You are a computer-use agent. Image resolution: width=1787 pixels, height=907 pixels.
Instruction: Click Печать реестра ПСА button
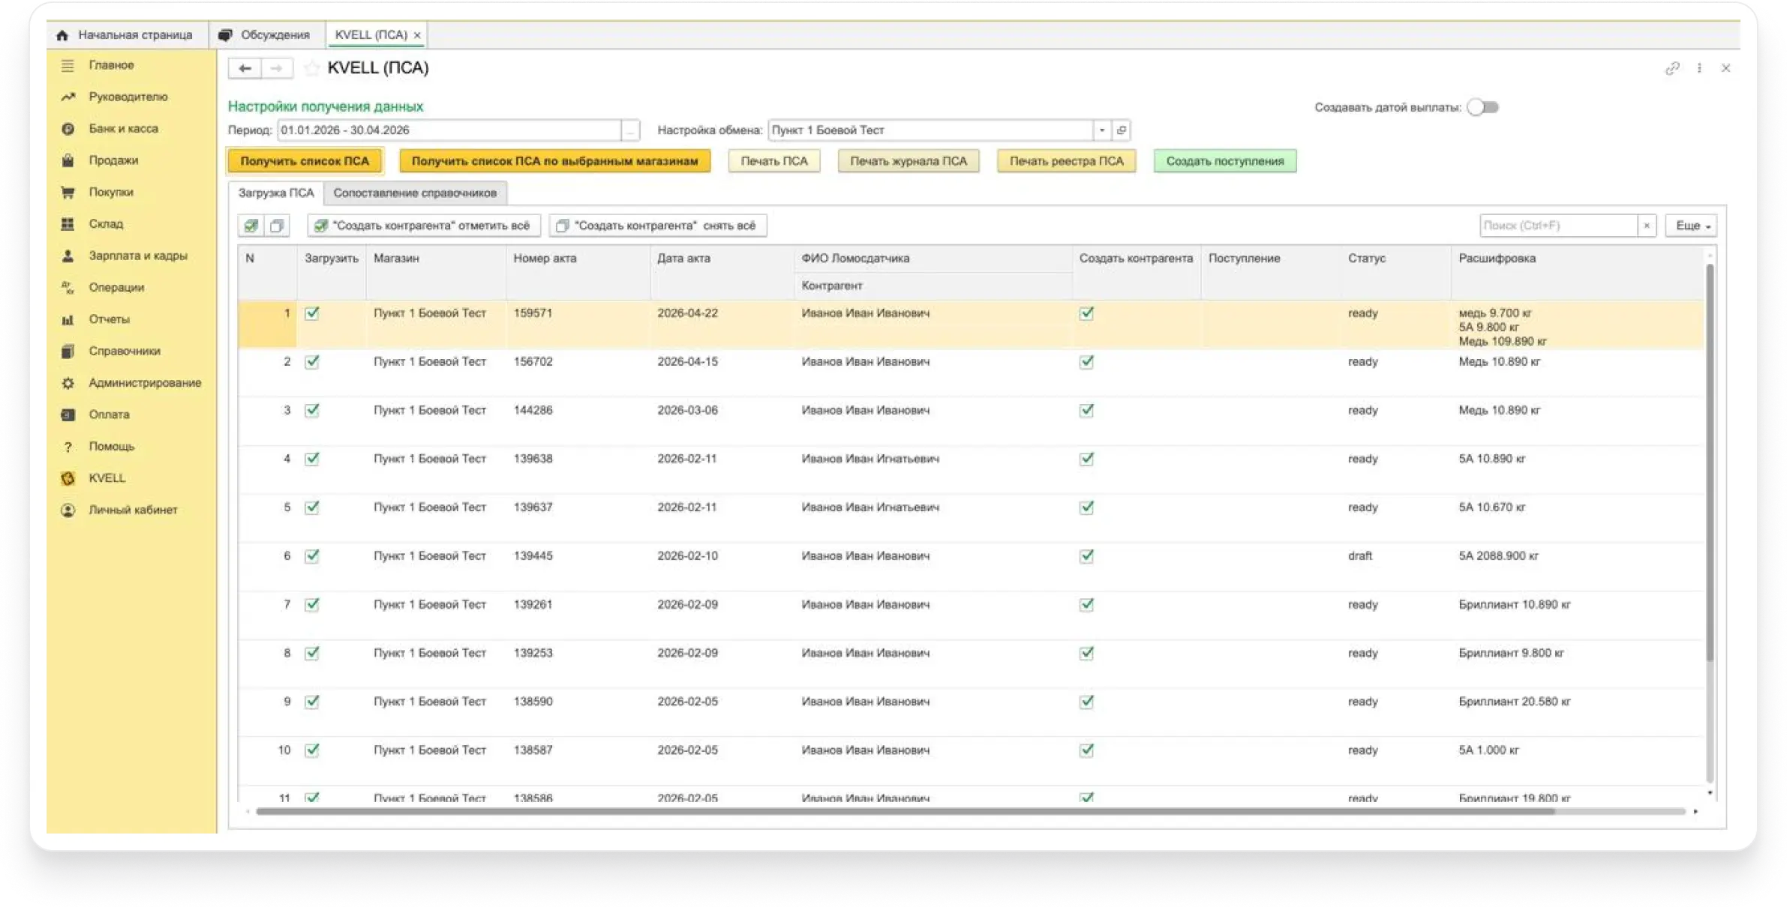[x=1066, y=161]
